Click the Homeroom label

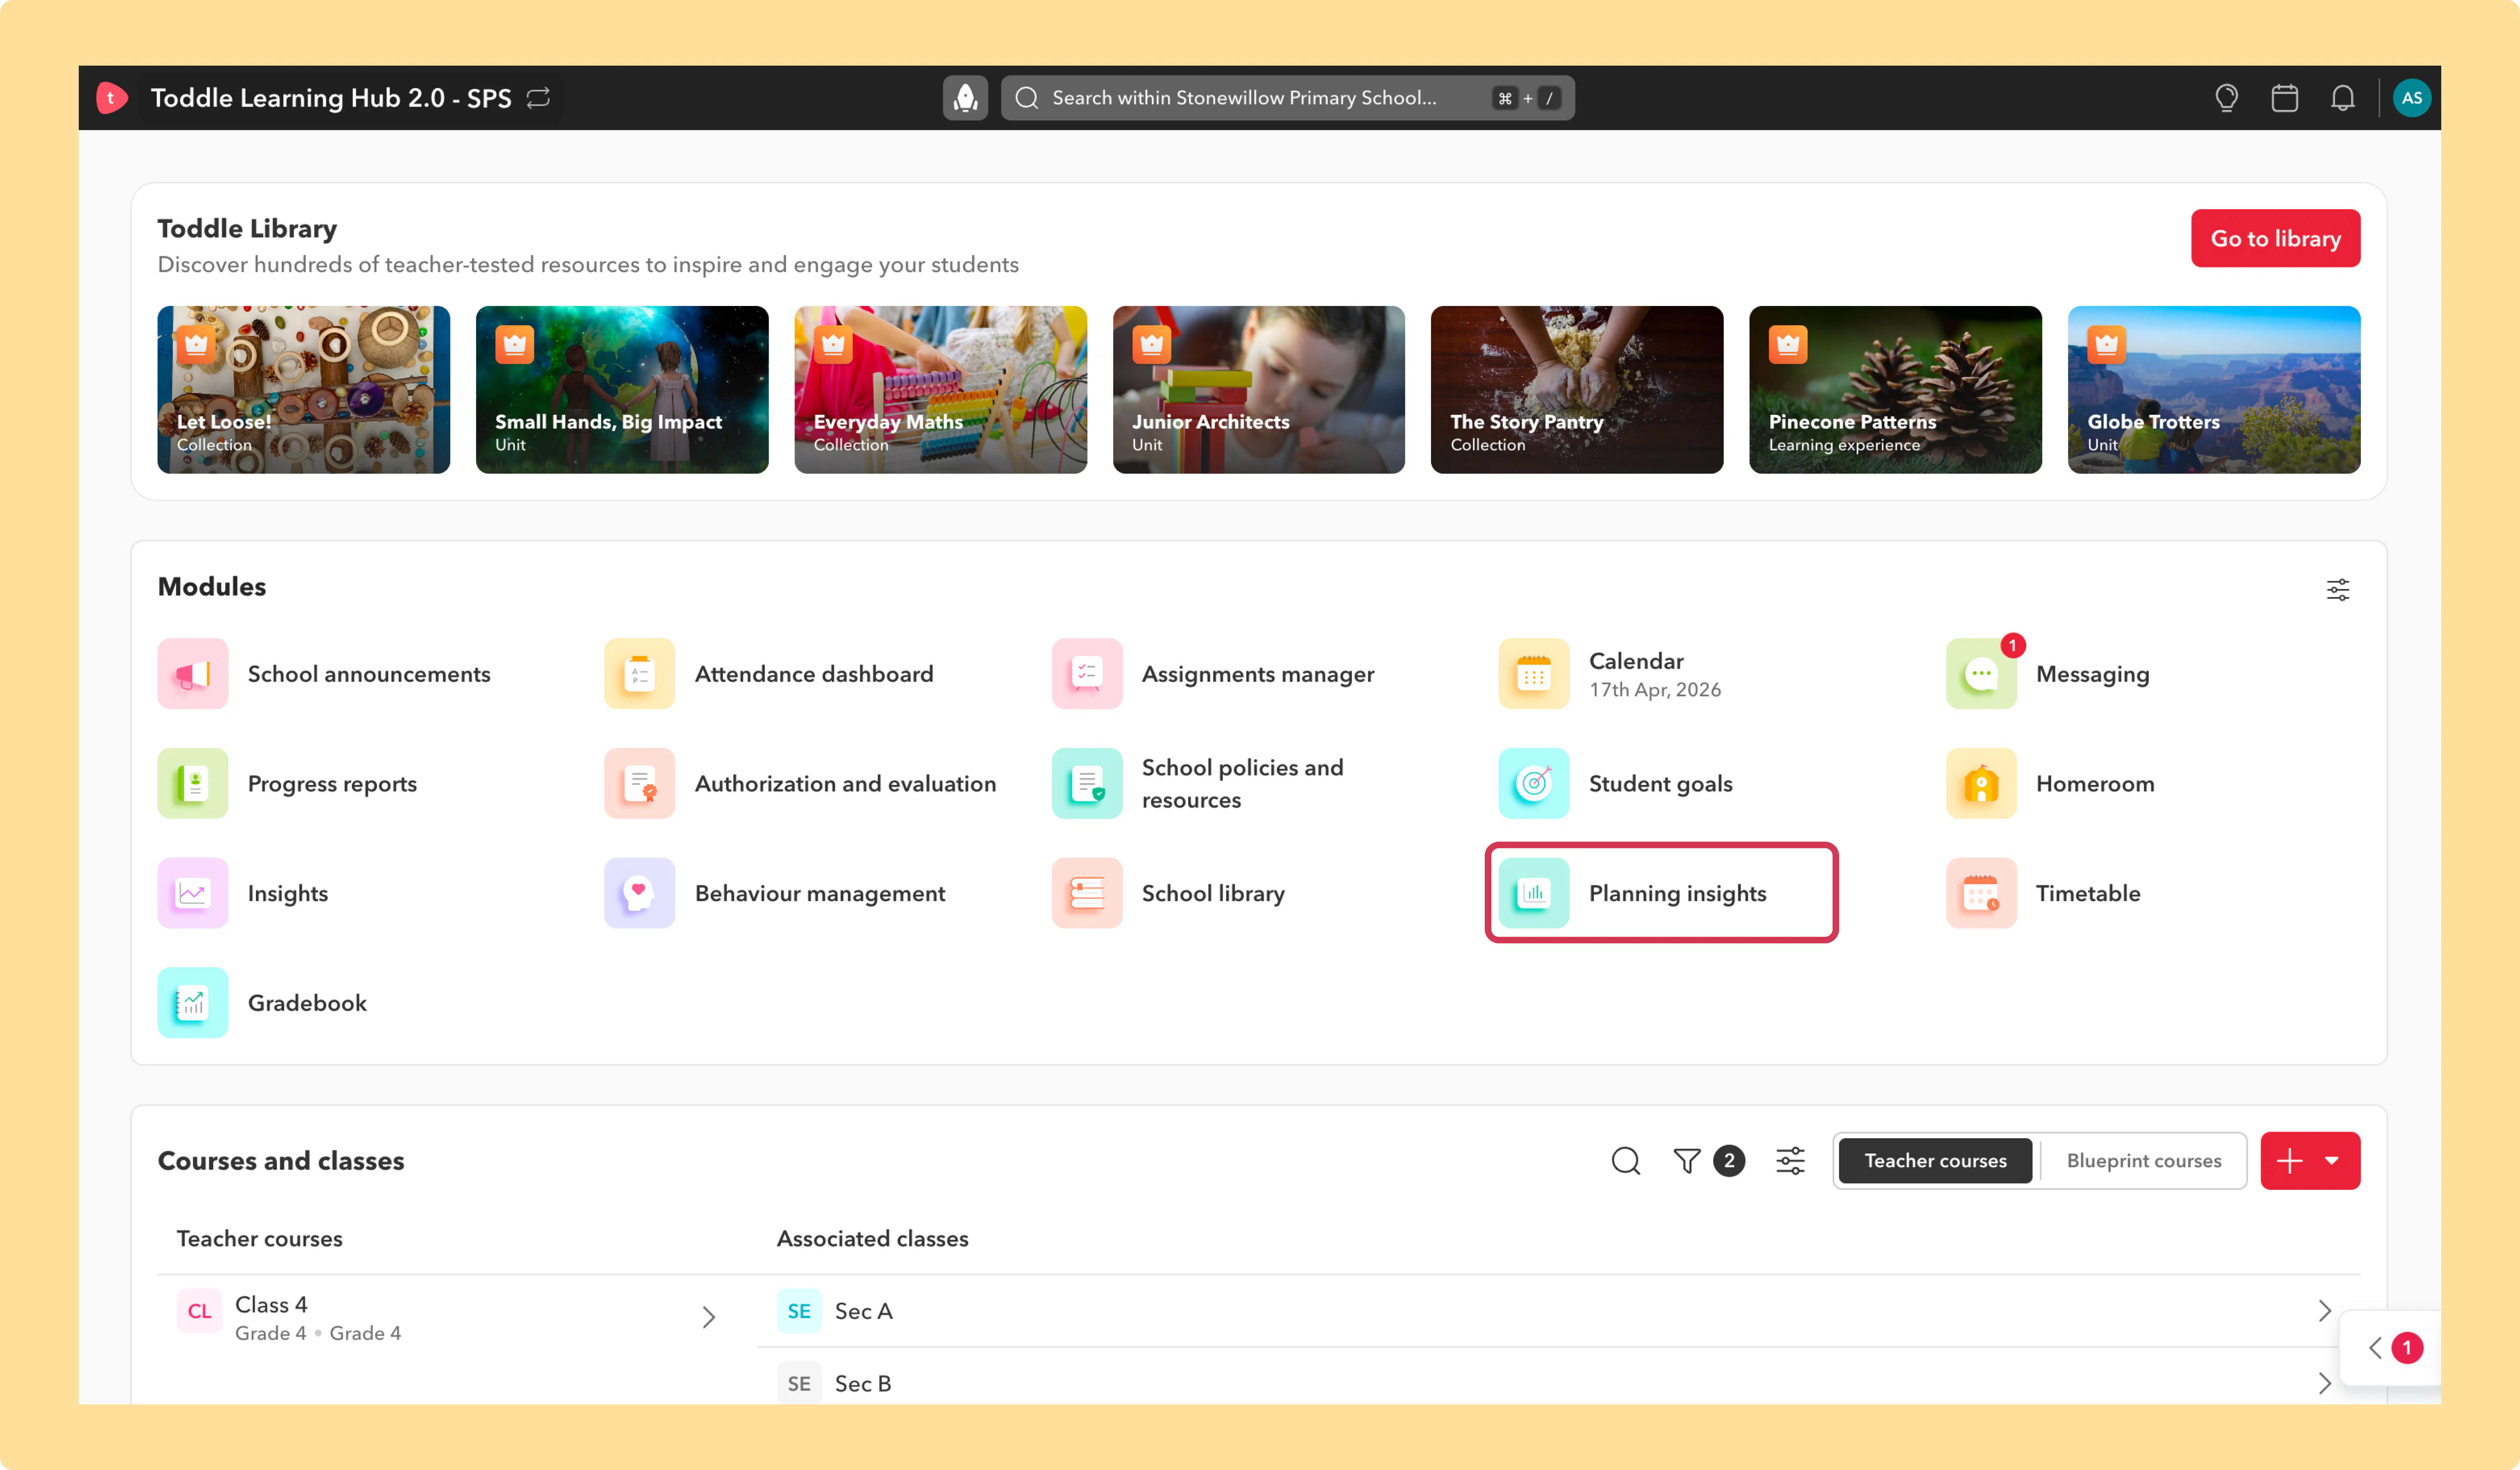pos(2095,784)
